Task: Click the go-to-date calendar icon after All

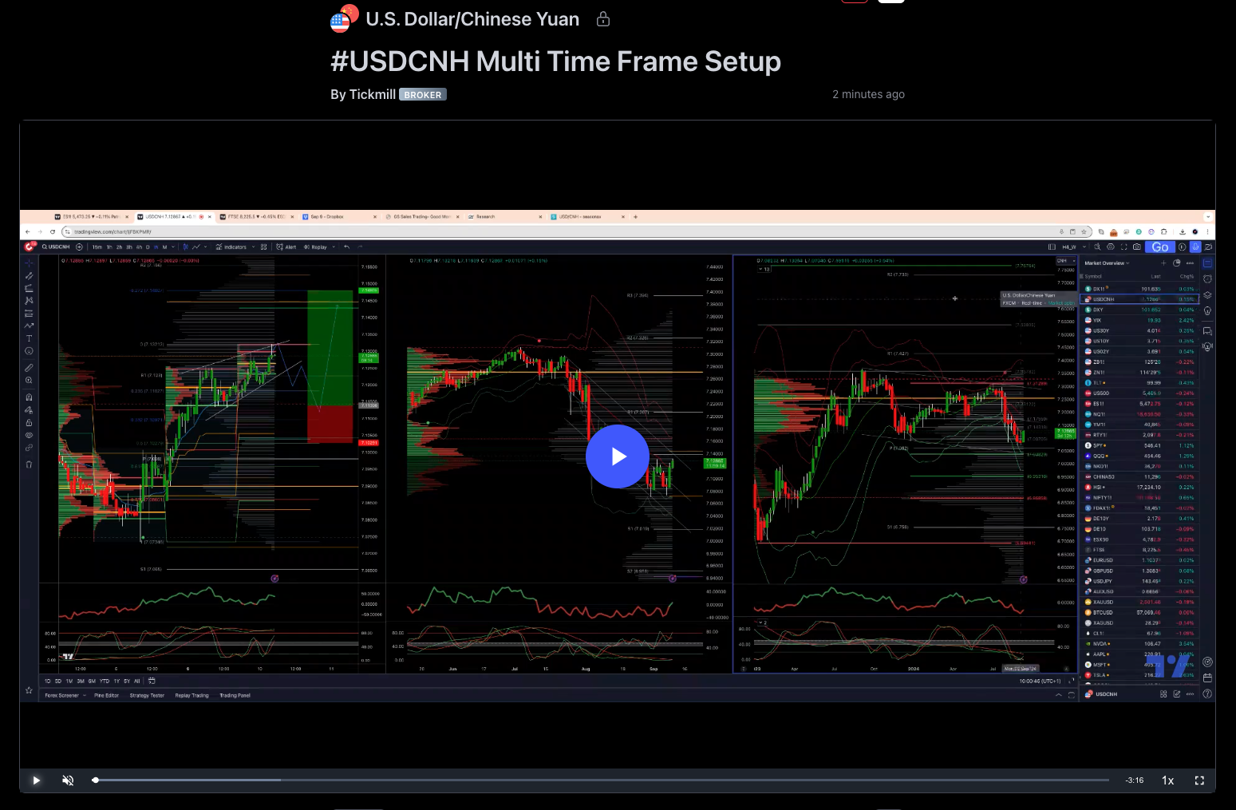Action: 152,681
